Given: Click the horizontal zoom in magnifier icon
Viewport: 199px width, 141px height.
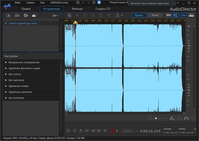Looking at the screenshot, I should click(172, 118).
